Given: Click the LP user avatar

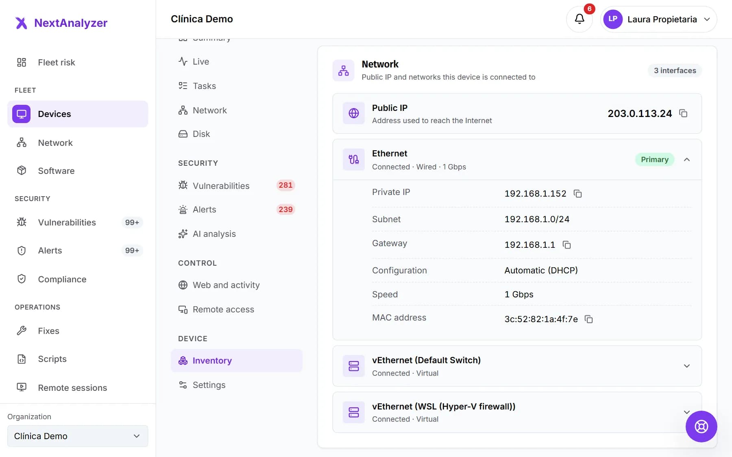Looking at the screenshot, I should pos(613,19).
